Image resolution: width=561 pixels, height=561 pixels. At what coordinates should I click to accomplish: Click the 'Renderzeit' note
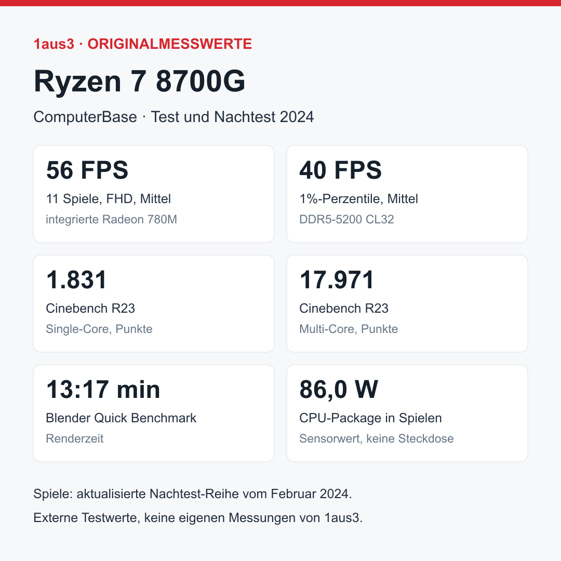[x=74, y=438]
